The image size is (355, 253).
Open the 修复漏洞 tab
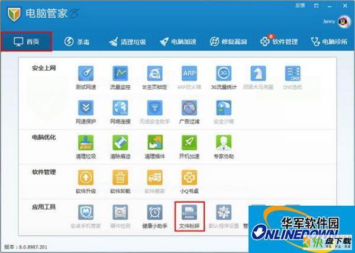(228, 42)
